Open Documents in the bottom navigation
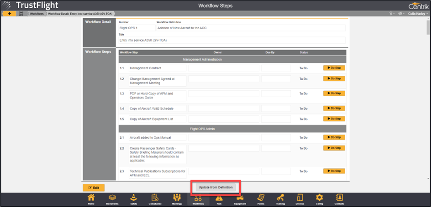 pyautogui.click(x=112, y=200)
